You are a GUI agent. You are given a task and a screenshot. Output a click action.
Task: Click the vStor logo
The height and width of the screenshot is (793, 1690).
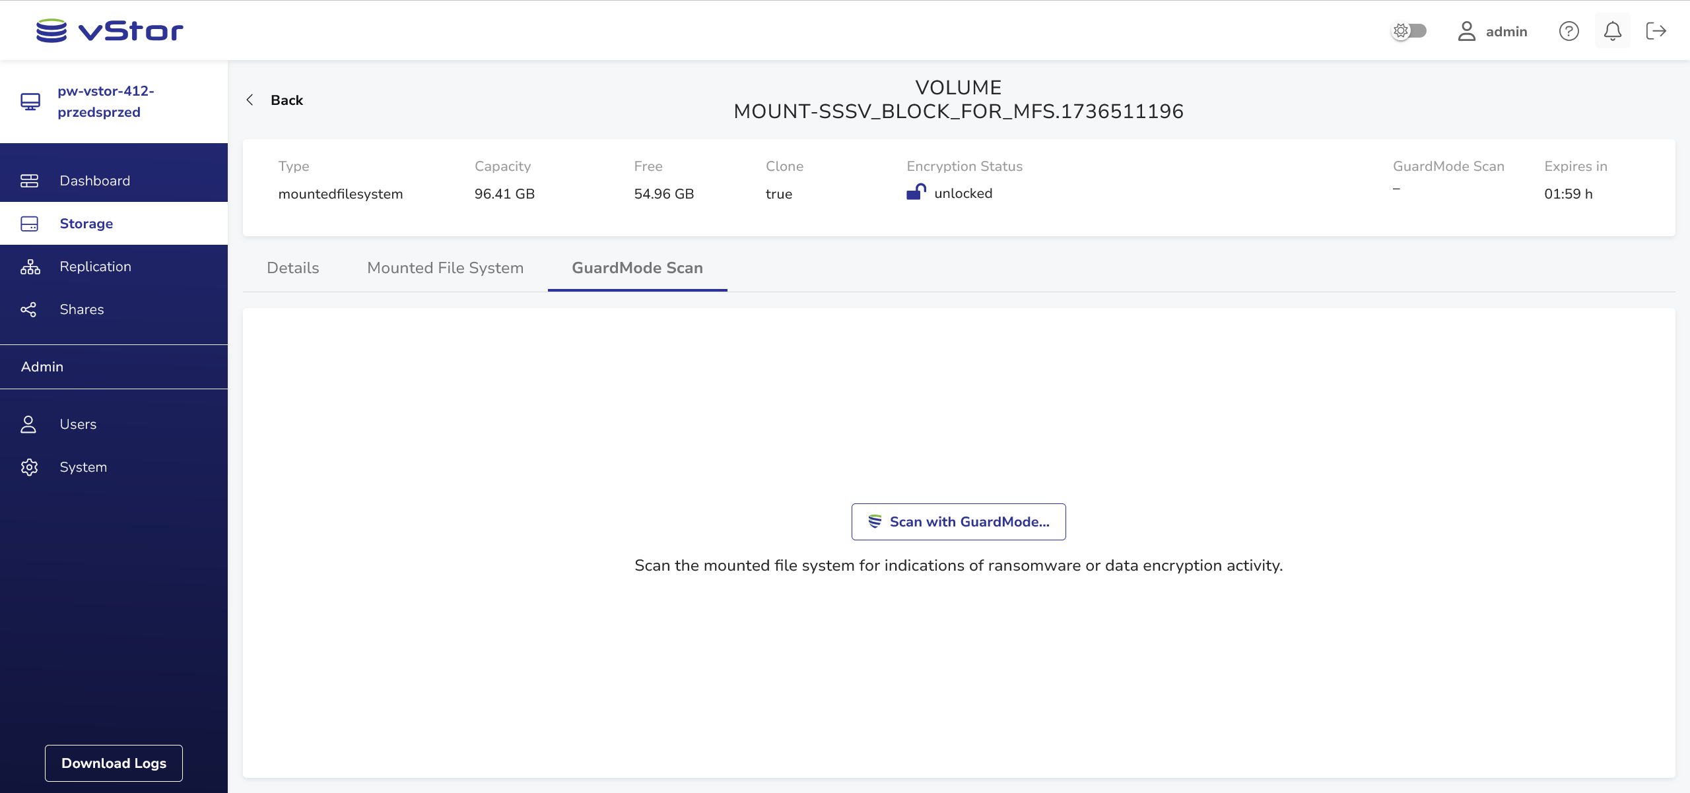pos(110,30)
